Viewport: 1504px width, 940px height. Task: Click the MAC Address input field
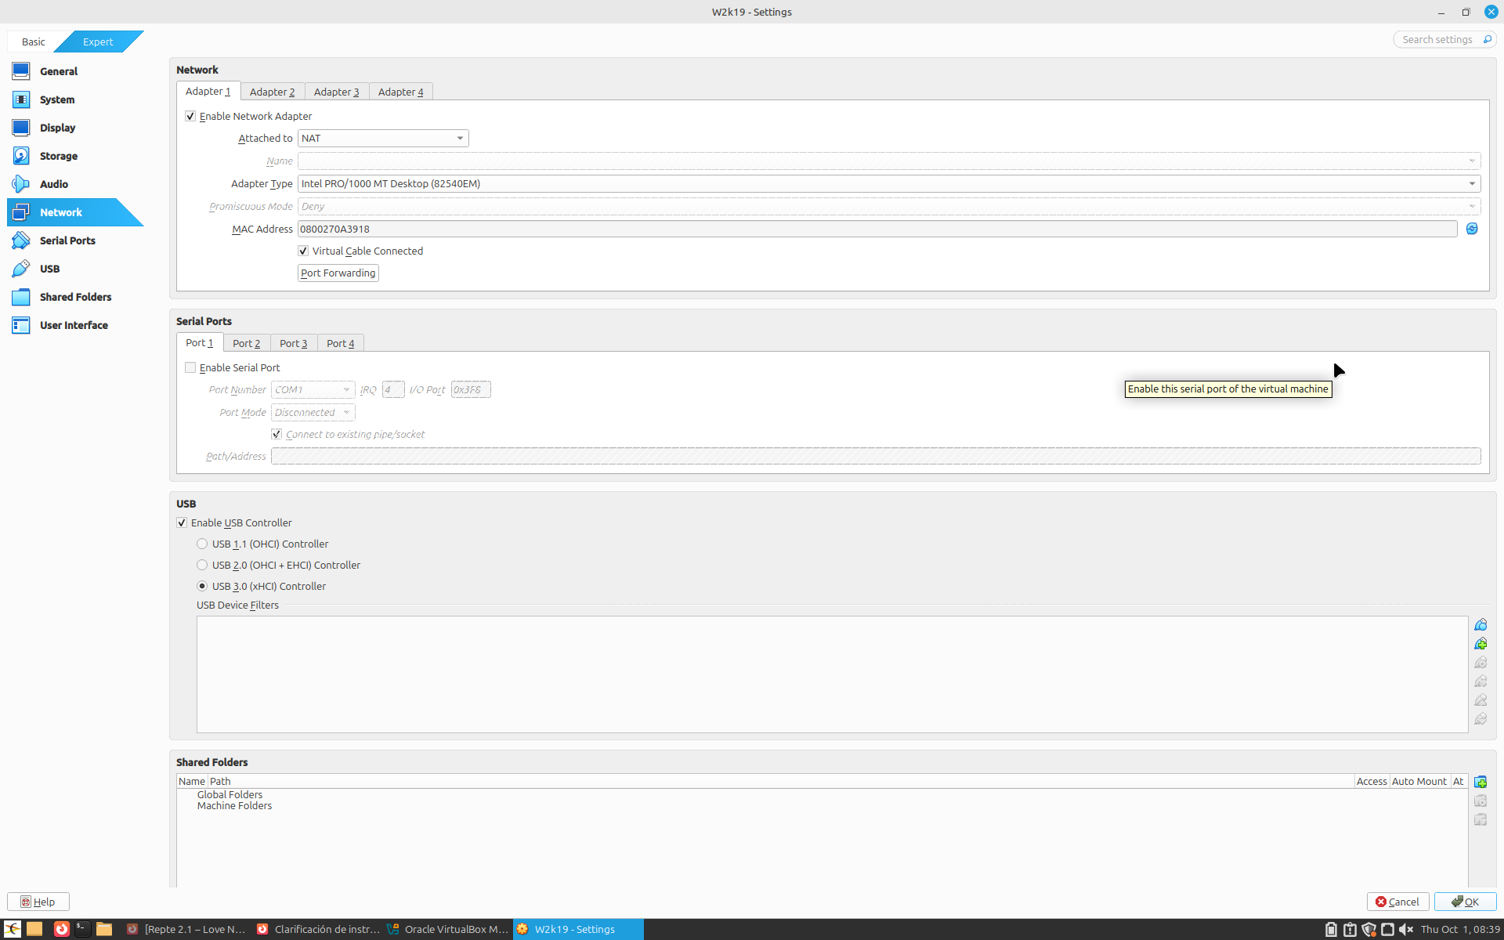click(x=877, y=229)
